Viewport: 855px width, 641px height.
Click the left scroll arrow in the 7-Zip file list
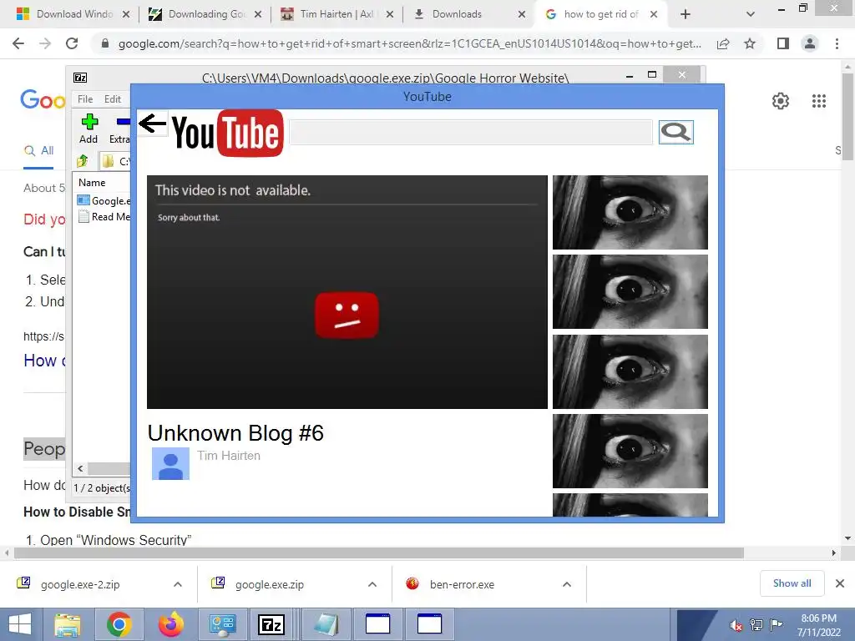pyautogui.click(x=81, y=468)
